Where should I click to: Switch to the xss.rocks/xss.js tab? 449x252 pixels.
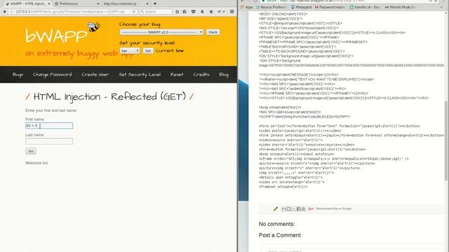125,3
